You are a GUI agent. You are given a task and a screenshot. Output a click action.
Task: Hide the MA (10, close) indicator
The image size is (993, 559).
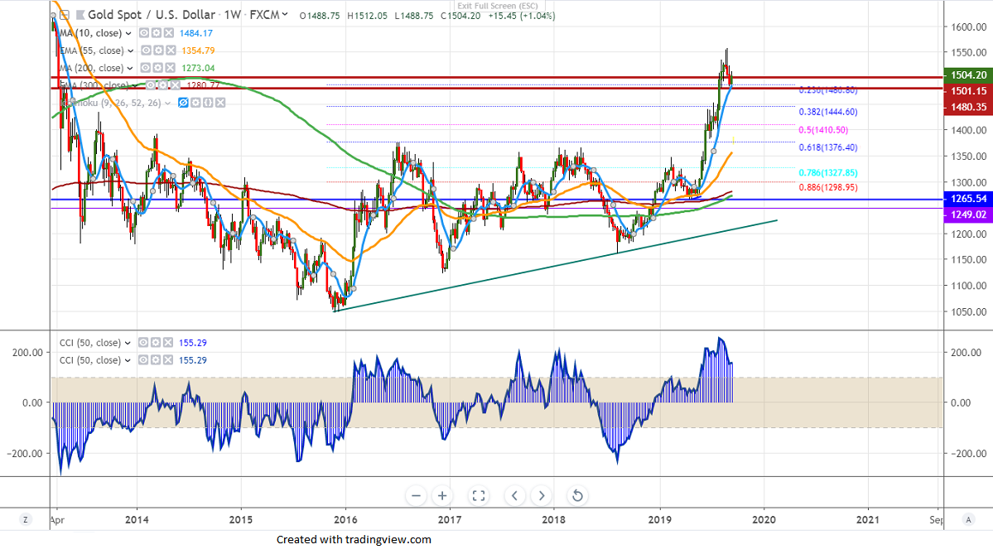click(142, 33)
